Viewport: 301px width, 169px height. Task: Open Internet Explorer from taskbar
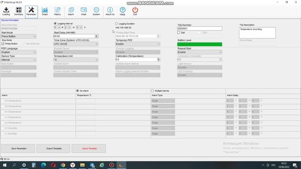(102, 165)
